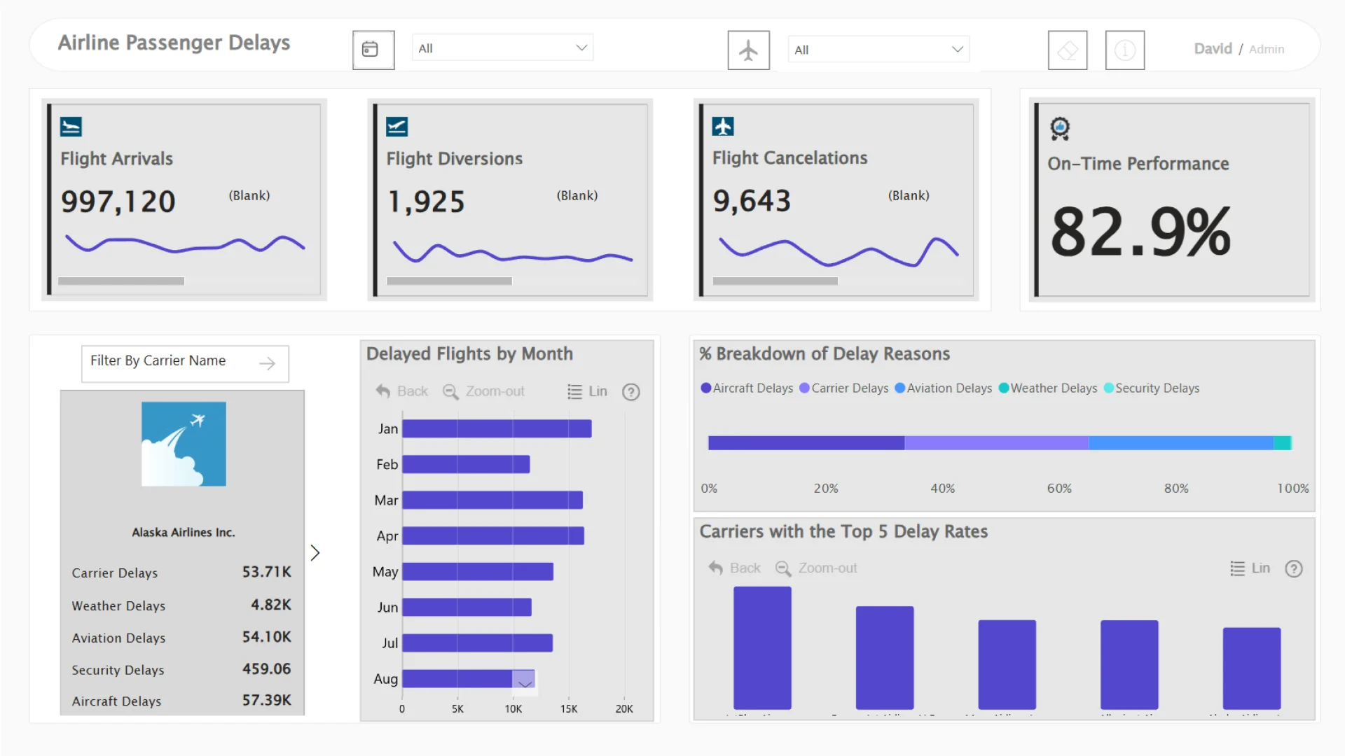Open the airline 'All' dropdown
This screenshot has width=1345, height=756.
[878, 50]
